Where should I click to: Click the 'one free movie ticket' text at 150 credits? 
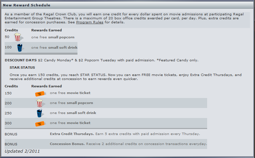point(70,93)
